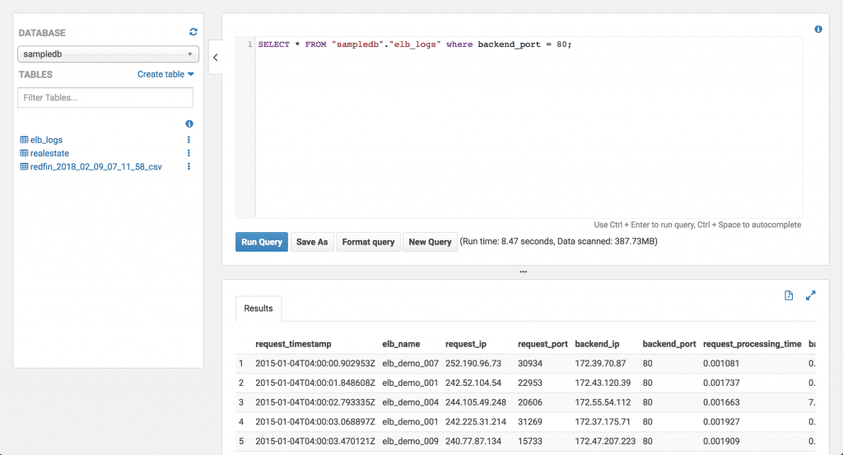Click request IP 242.52.104.54 cell

coord(473,383)
